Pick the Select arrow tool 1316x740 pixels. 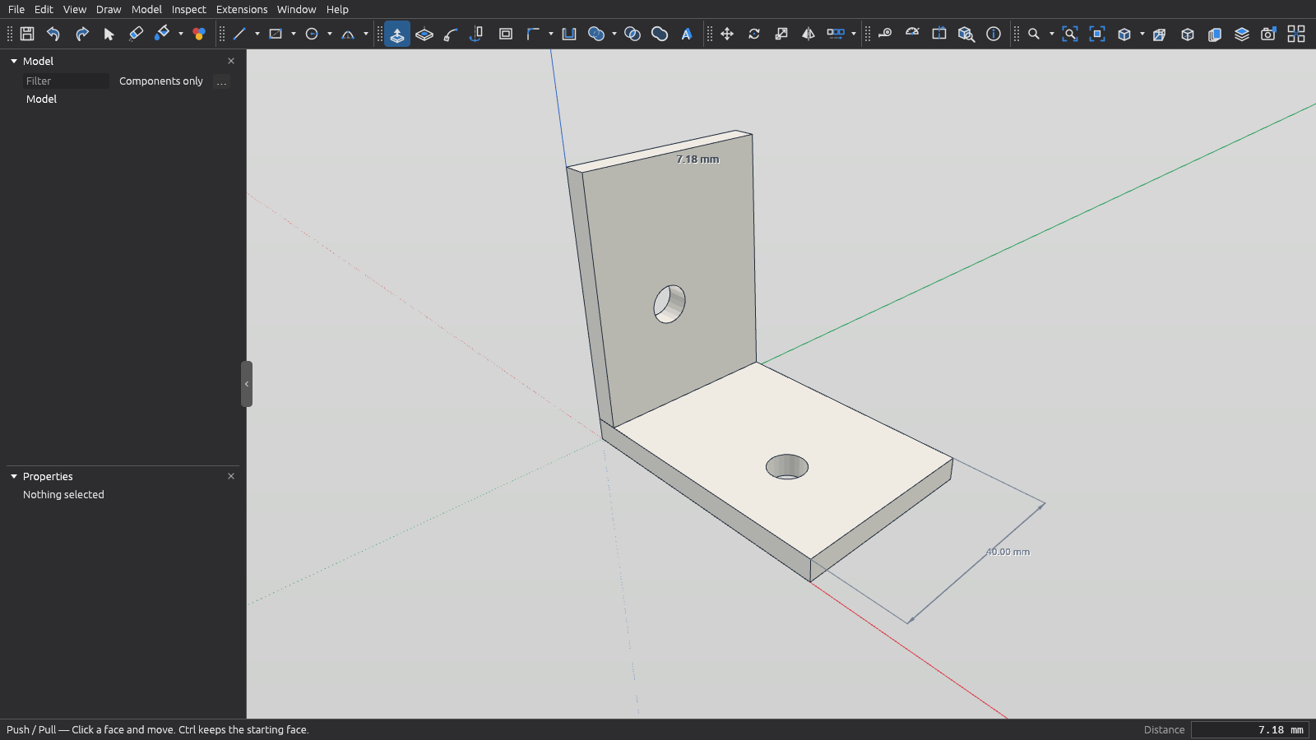[x=109, y=34]
